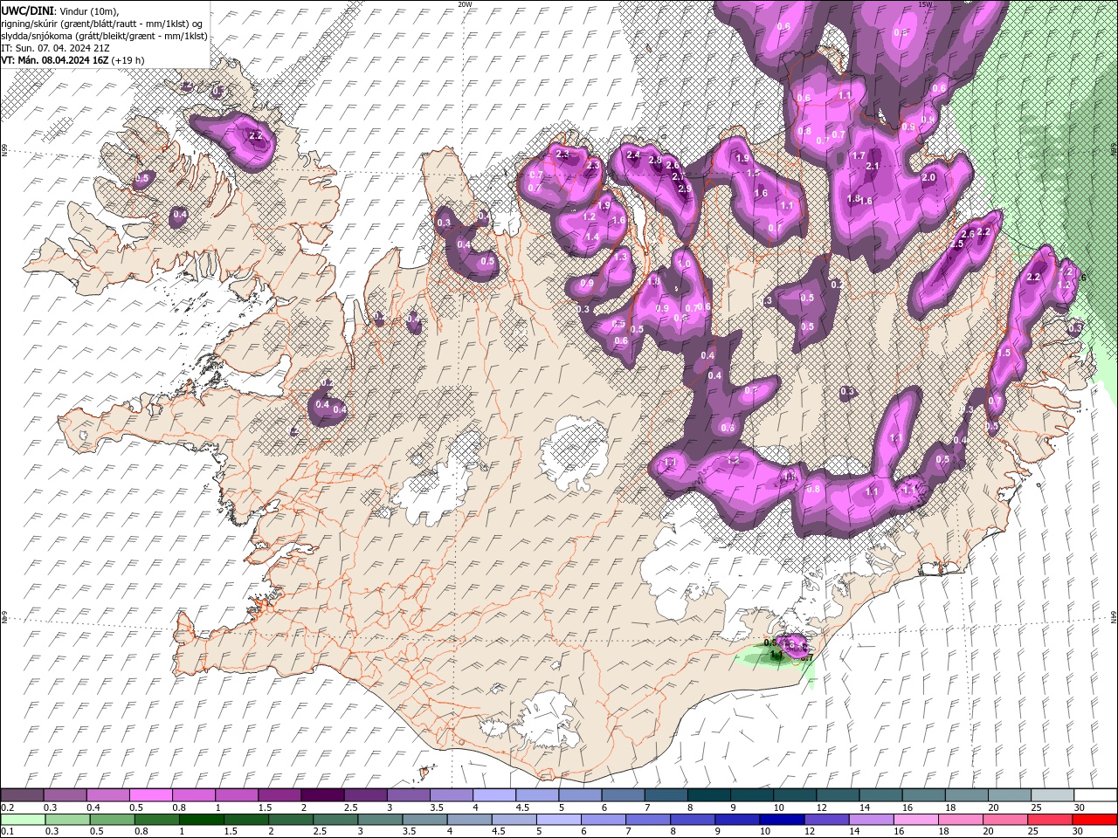Click the "(+19 h)" forecast offset
The width and height of the screenshot is (1118, 838).
coord(128,60)
